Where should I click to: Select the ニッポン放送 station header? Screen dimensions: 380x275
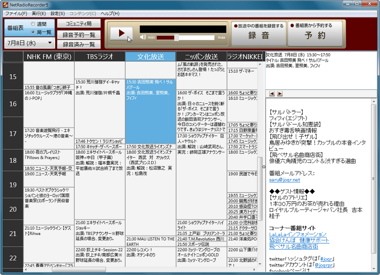pos(202,57)
